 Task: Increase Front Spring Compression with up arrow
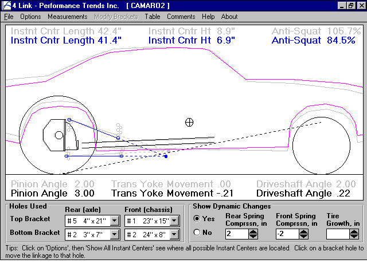[x=303, y=231]
